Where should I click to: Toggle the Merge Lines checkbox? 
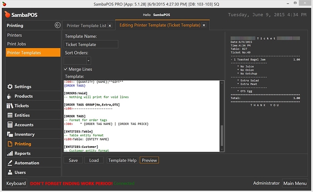[65, 69]
